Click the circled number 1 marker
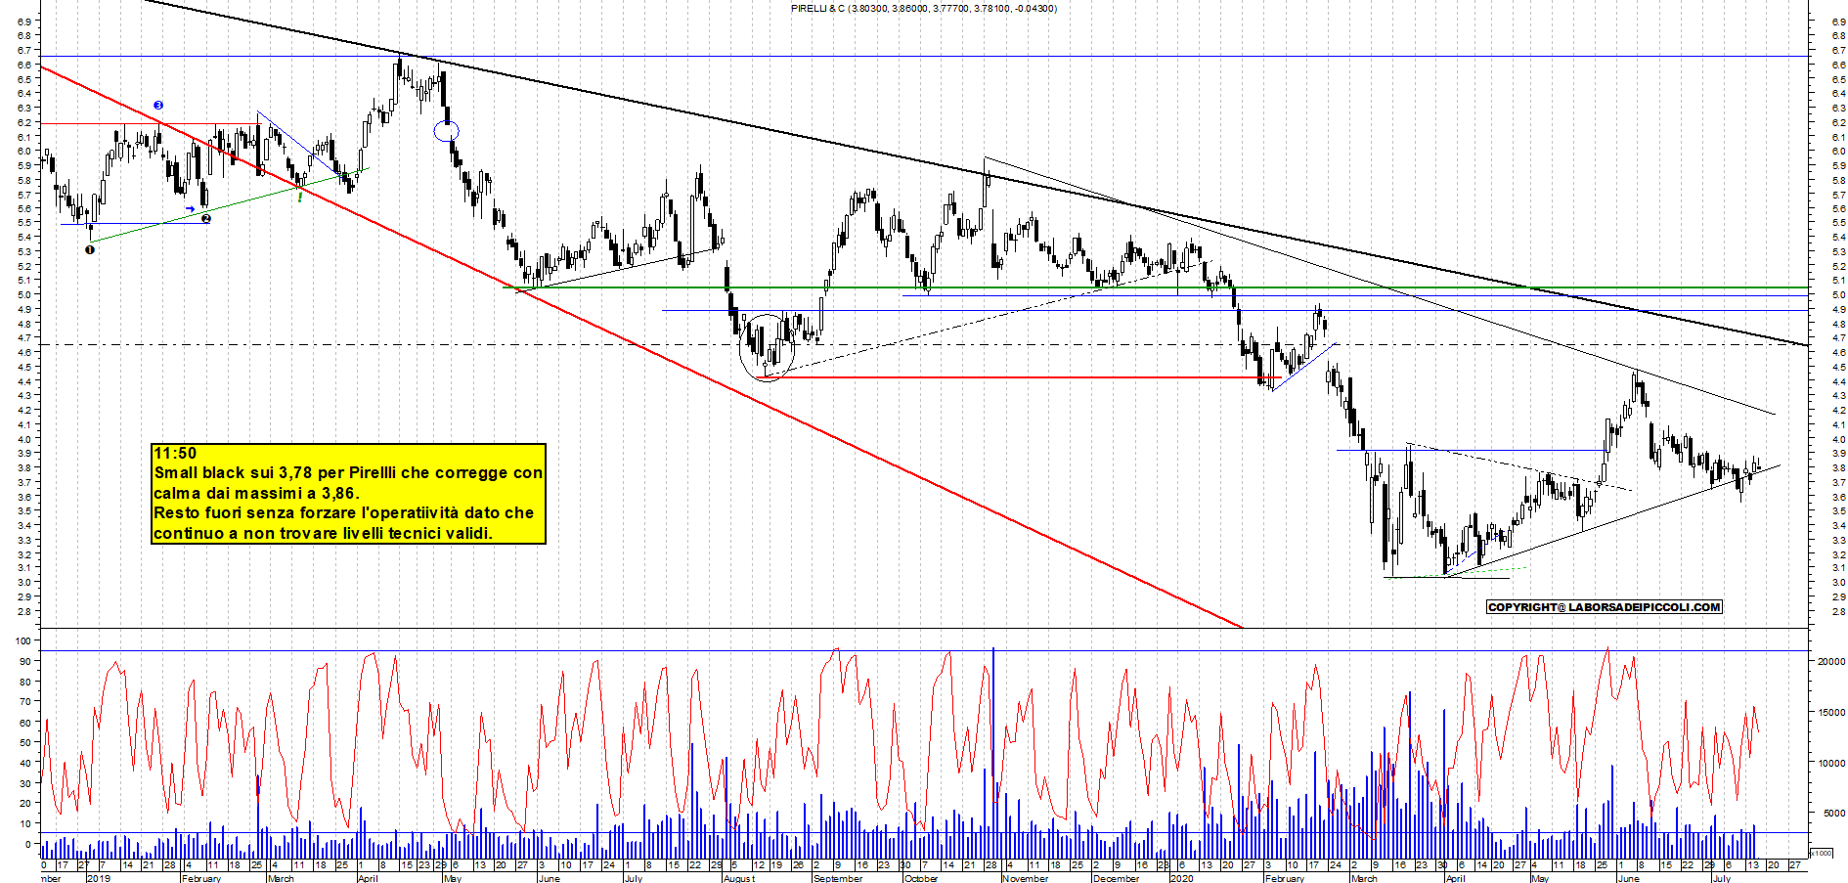This screenshot has height=883, width=1848. click(x=90, y=249)
